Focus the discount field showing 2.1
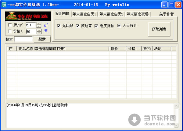The height and width of the screenshot is (131, 183). [x=31, y=25]
